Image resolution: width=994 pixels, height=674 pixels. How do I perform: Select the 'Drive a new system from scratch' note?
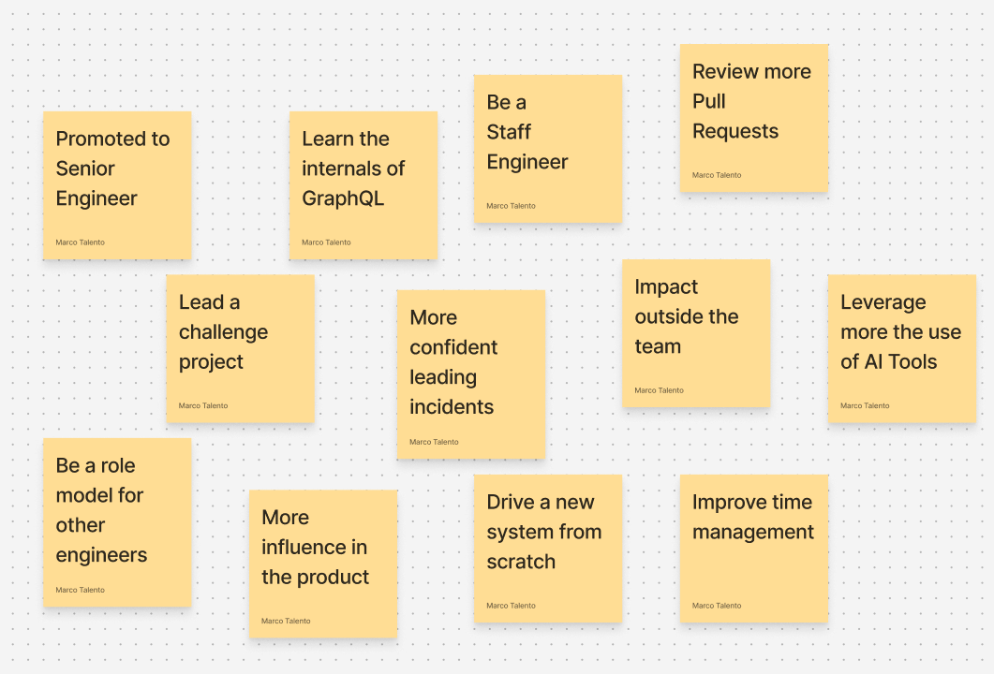point(547,548)
